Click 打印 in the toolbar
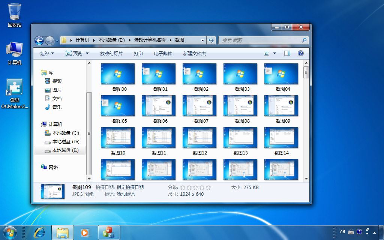 [x=138, y=53]
